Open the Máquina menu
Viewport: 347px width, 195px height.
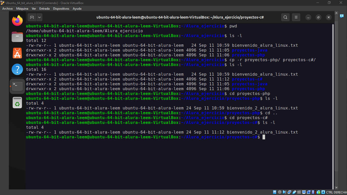click(22, 8)
